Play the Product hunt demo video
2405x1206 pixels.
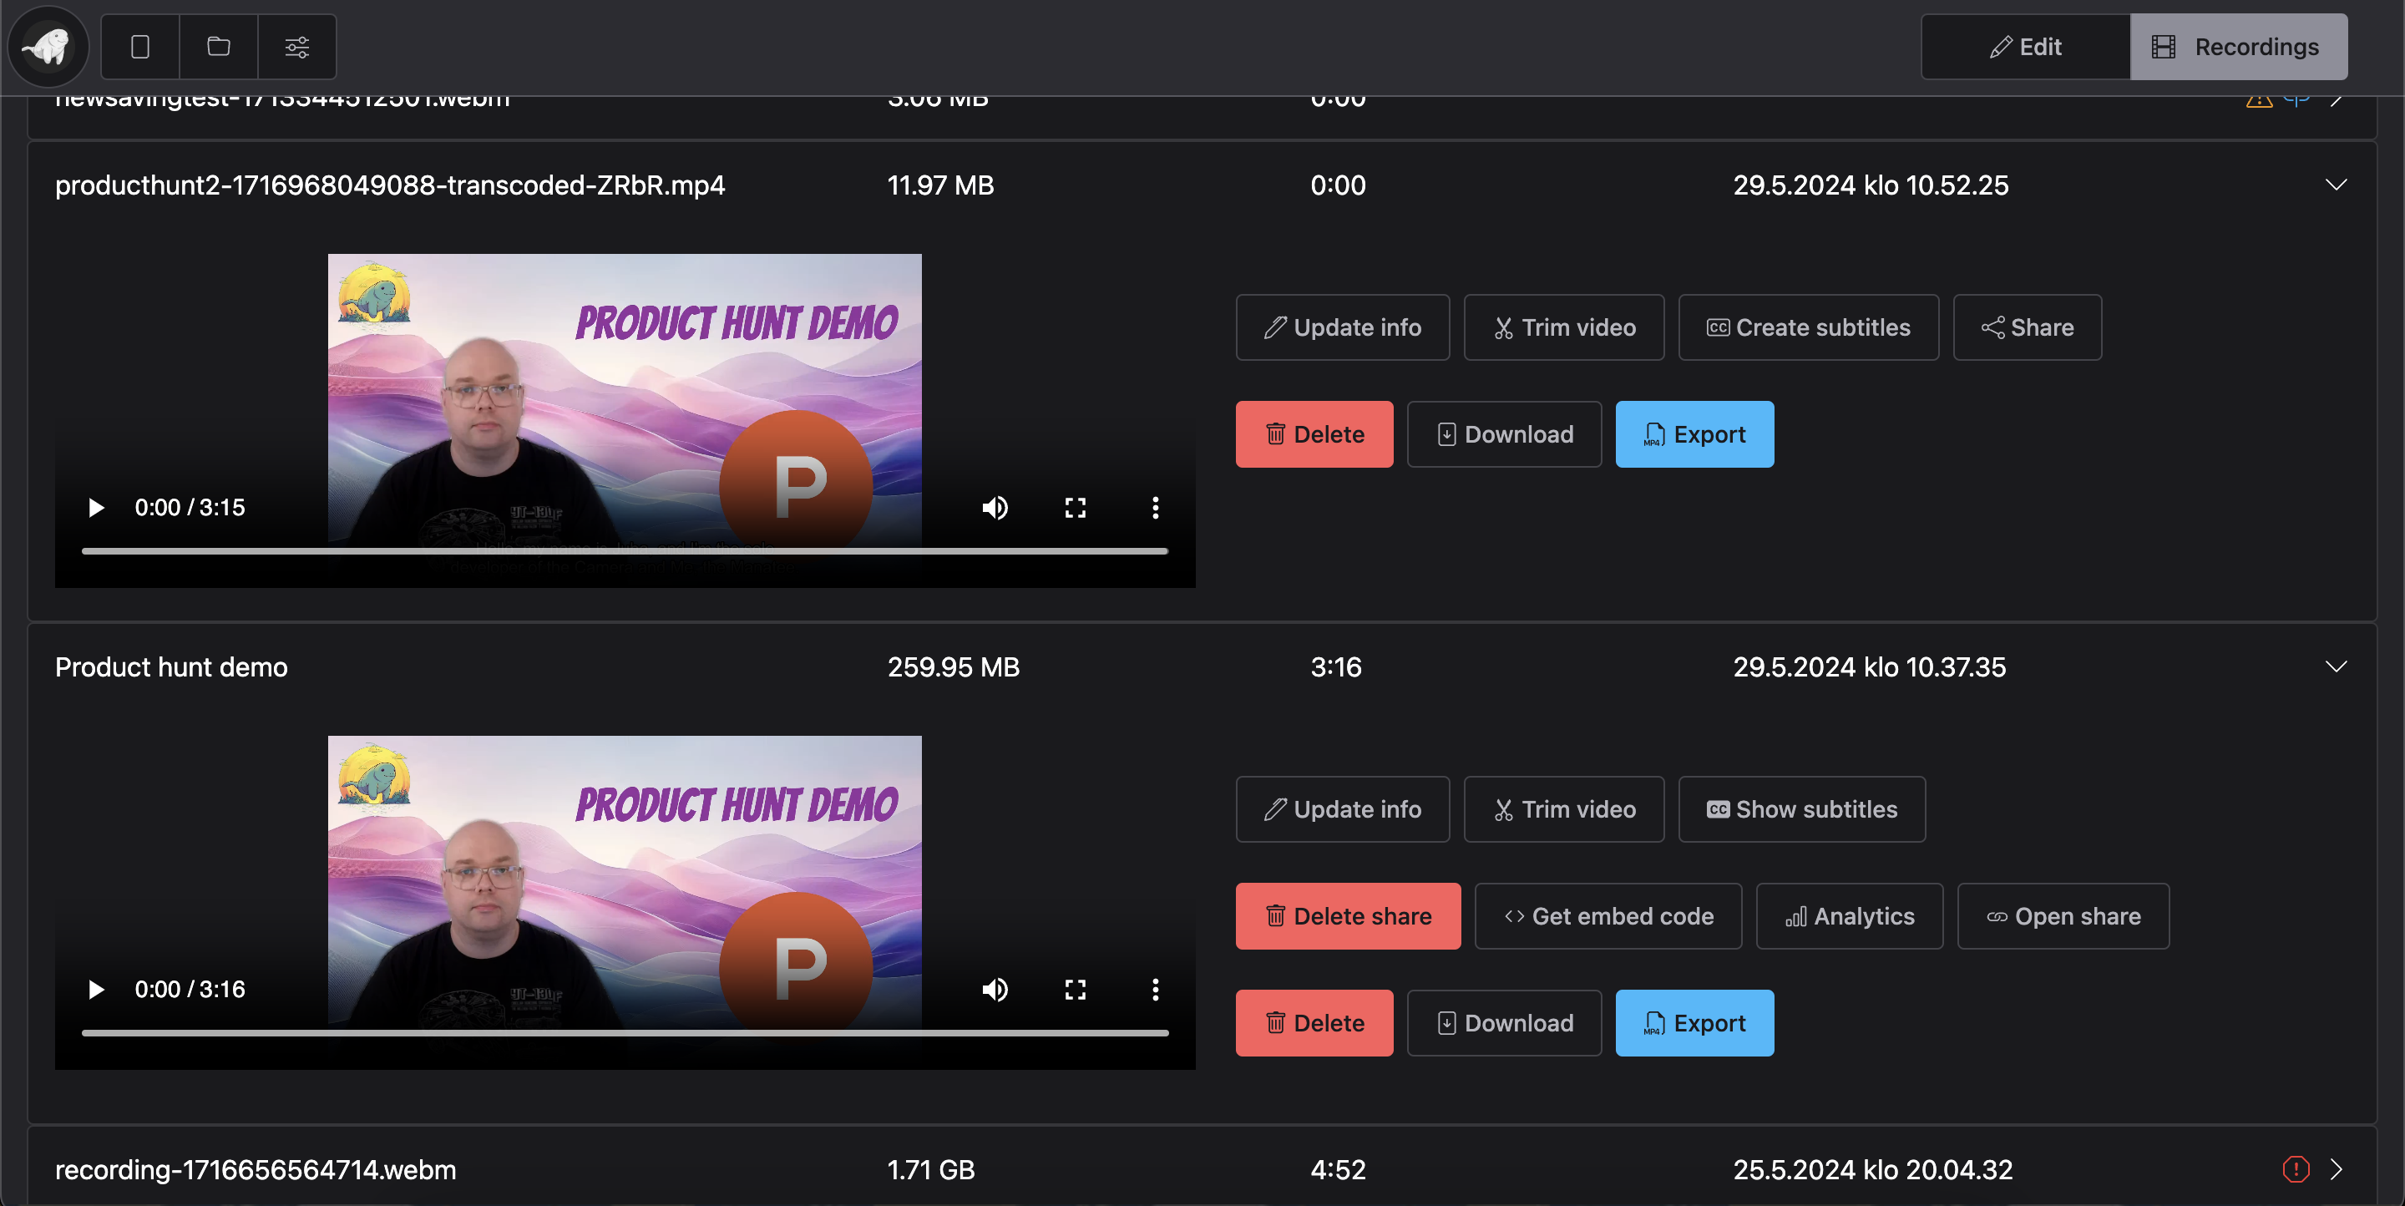(95, 990)
